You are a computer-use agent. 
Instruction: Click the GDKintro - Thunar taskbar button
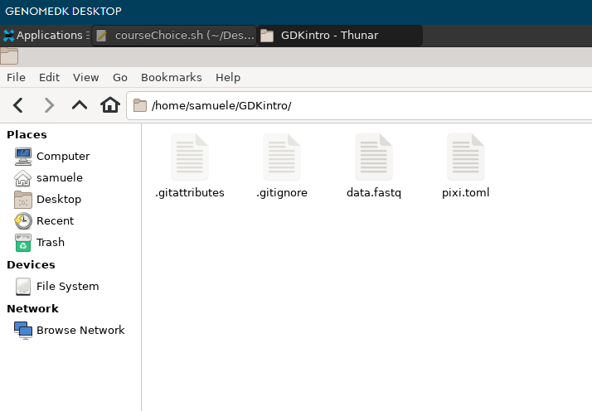339,36
